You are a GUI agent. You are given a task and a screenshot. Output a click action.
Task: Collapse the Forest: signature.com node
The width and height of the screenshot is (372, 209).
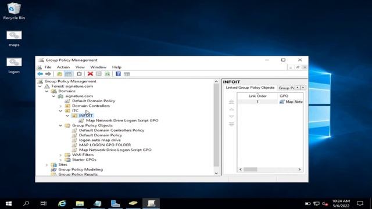pos(40,87)
